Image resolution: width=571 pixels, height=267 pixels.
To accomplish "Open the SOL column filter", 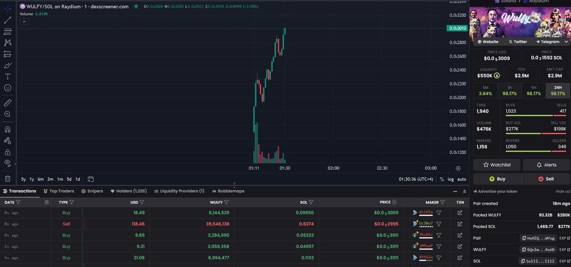I will tap(311, 202).
